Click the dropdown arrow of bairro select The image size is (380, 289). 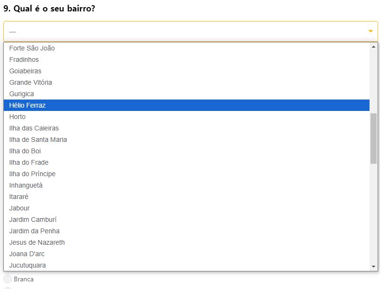coord(370,31)
